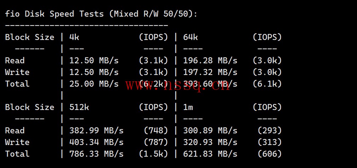357x168 pixels.
Task: Click the 320.93 MB/s write value
Action: (x=210, y=142)
